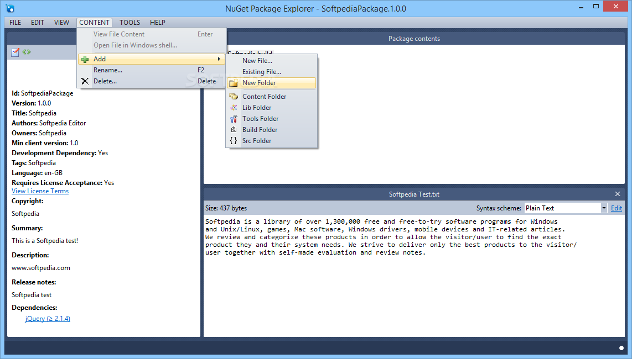The height and width of the screenshot is (359, 632).
Task: Click the green plus icon beside Add
Action: click(x=85, y=59)
